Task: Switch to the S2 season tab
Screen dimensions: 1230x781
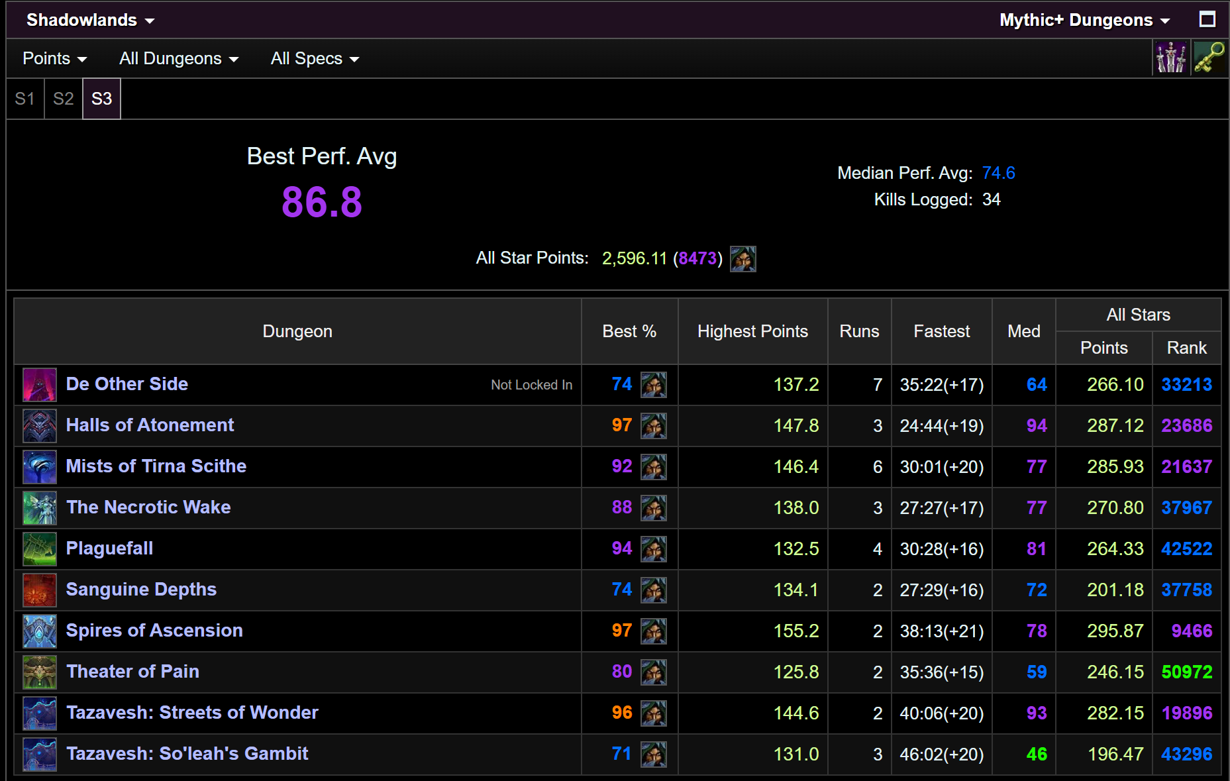Action: (x=64, y=99)
